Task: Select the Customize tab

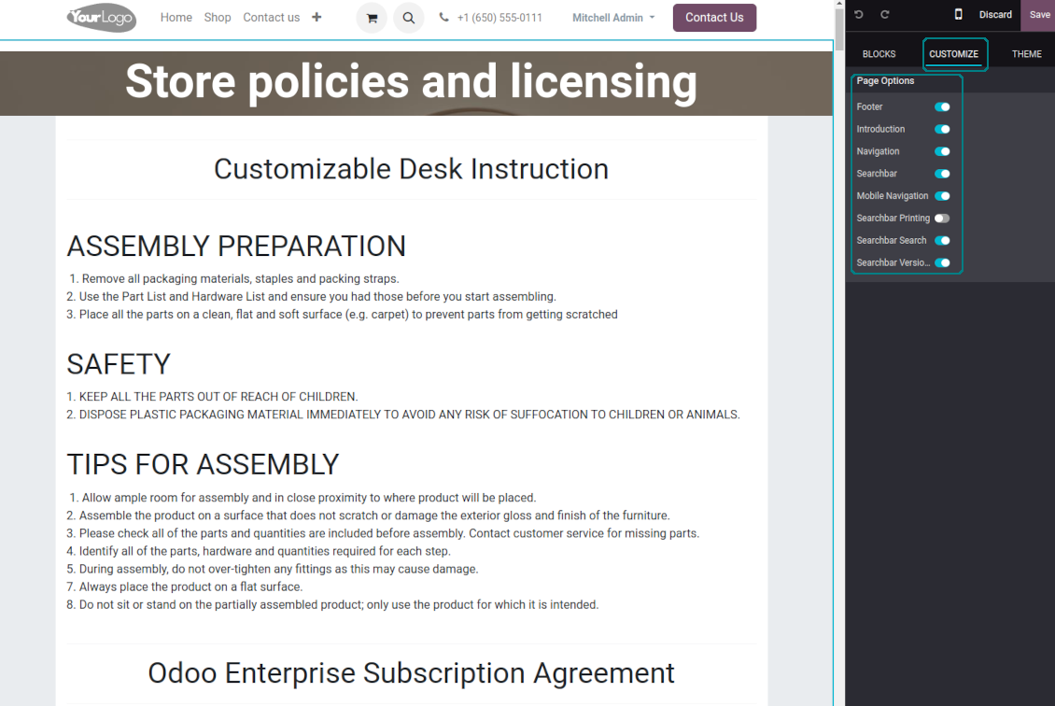Action: click(953, 54)
